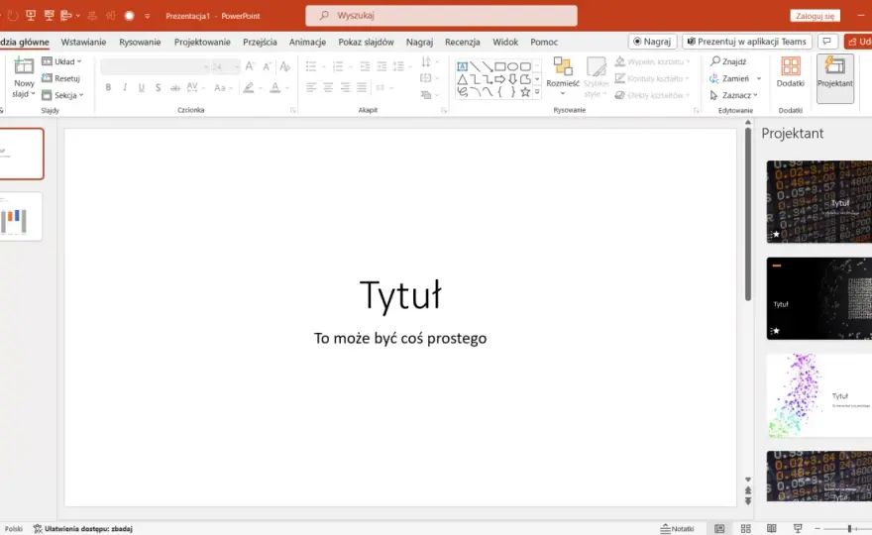This screenshot has height=535, width=872.
Task: Select the five-point star shape
Action: 525,92
